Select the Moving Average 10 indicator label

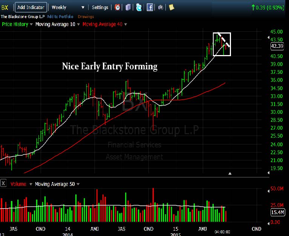coord(55,25)
